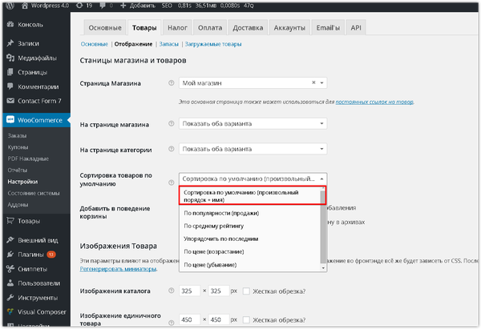Switch to the Товары tab
Image resolution: width=481 pixels, height=329 pixels.
pos(144,28)
